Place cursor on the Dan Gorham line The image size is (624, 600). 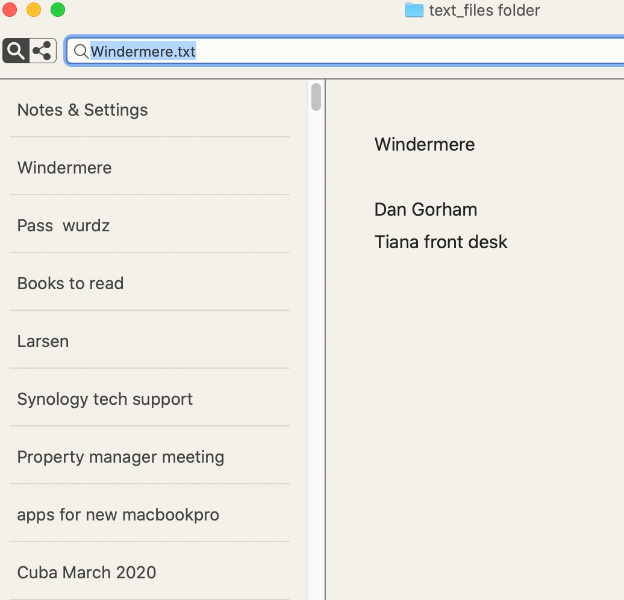[426, 210]
